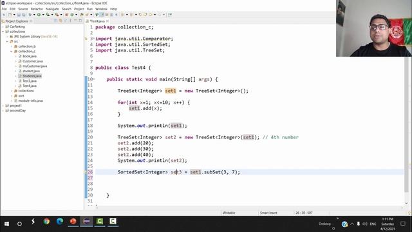Image resolution: width=412 pixels, height=232 pixels.
Task: Collapse the src folder node
Action: [7, 41]
